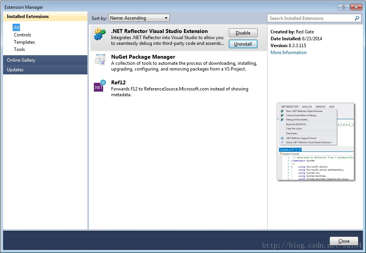This screenshot has width=366, height=253.
Task: Open the Sort by dropdown
Action: point(139,18)
